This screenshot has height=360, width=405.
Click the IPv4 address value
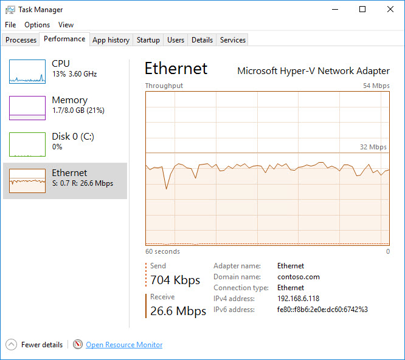[298, 299]
